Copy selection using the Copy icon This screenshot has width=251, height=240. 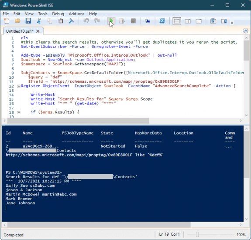pos(50,21)
